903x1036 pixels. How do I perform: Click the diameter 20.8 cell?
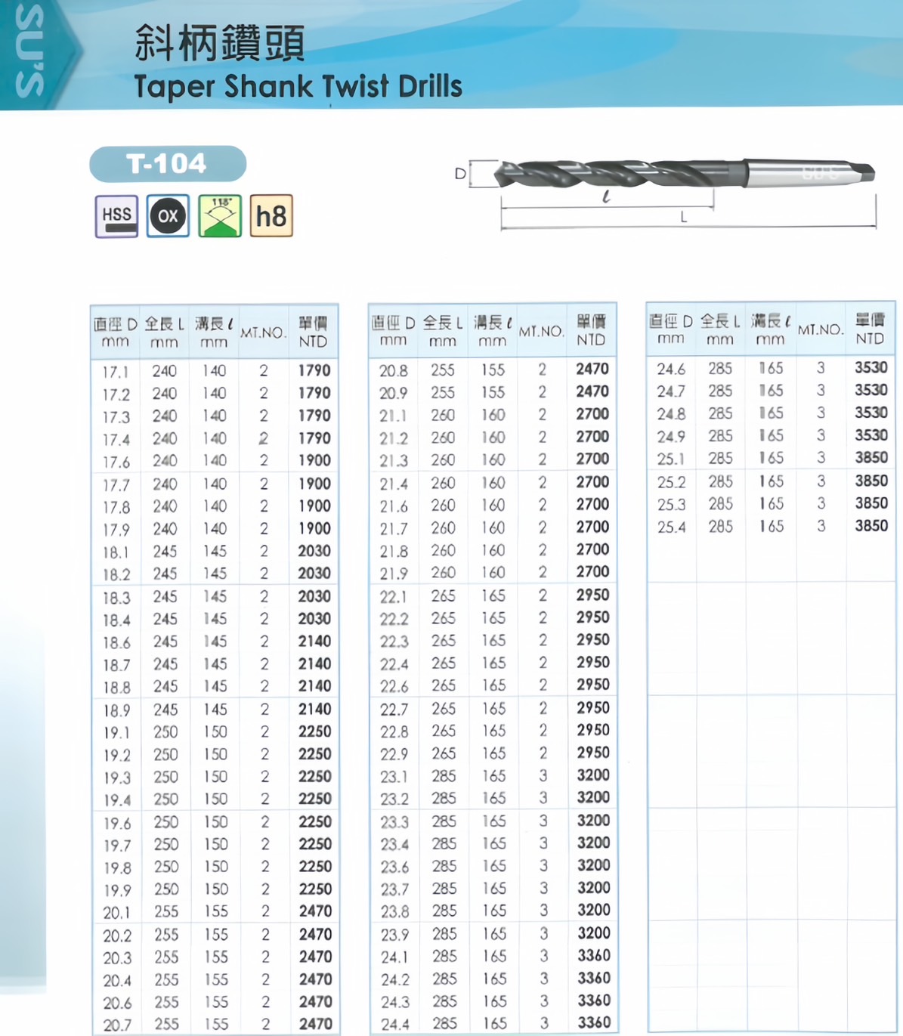[394, 370]
